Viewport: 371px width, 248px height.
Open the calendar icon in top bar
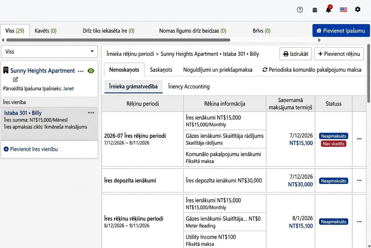(x=315, y=10)
